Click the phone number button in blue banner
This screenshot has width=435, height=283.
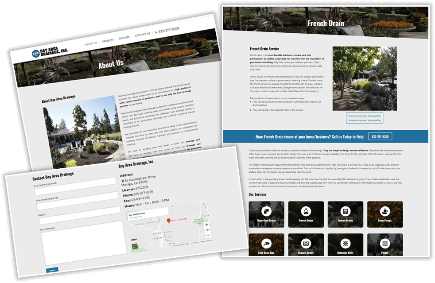point(380,137)
